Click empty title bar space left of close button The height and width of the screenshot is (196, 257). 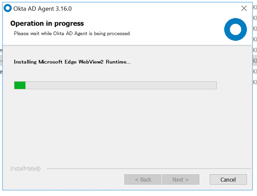[x=153, y=8]
